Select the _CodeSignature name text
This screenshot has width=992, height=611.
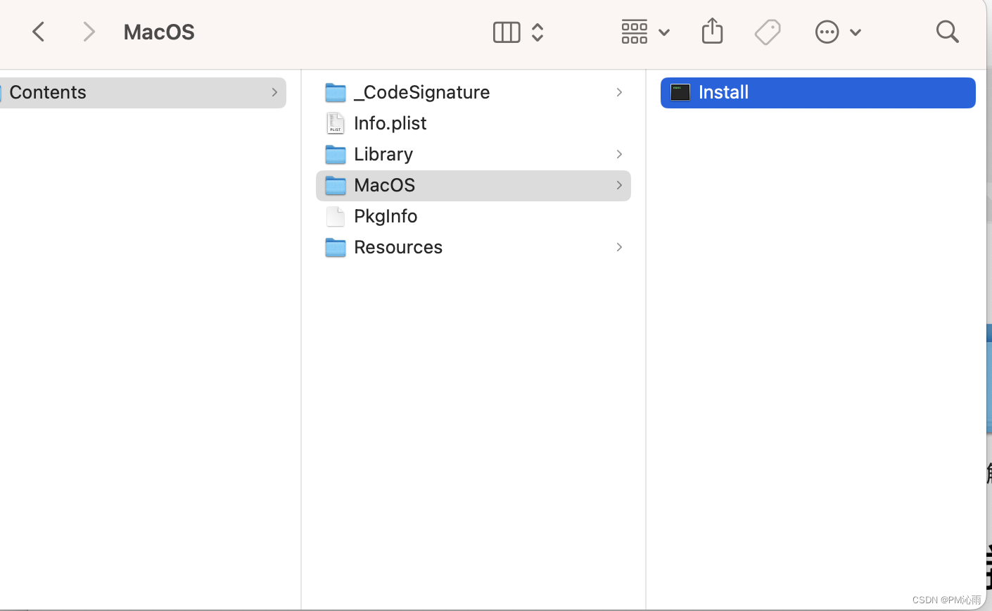pyautogui.click(x=421, y=92)
